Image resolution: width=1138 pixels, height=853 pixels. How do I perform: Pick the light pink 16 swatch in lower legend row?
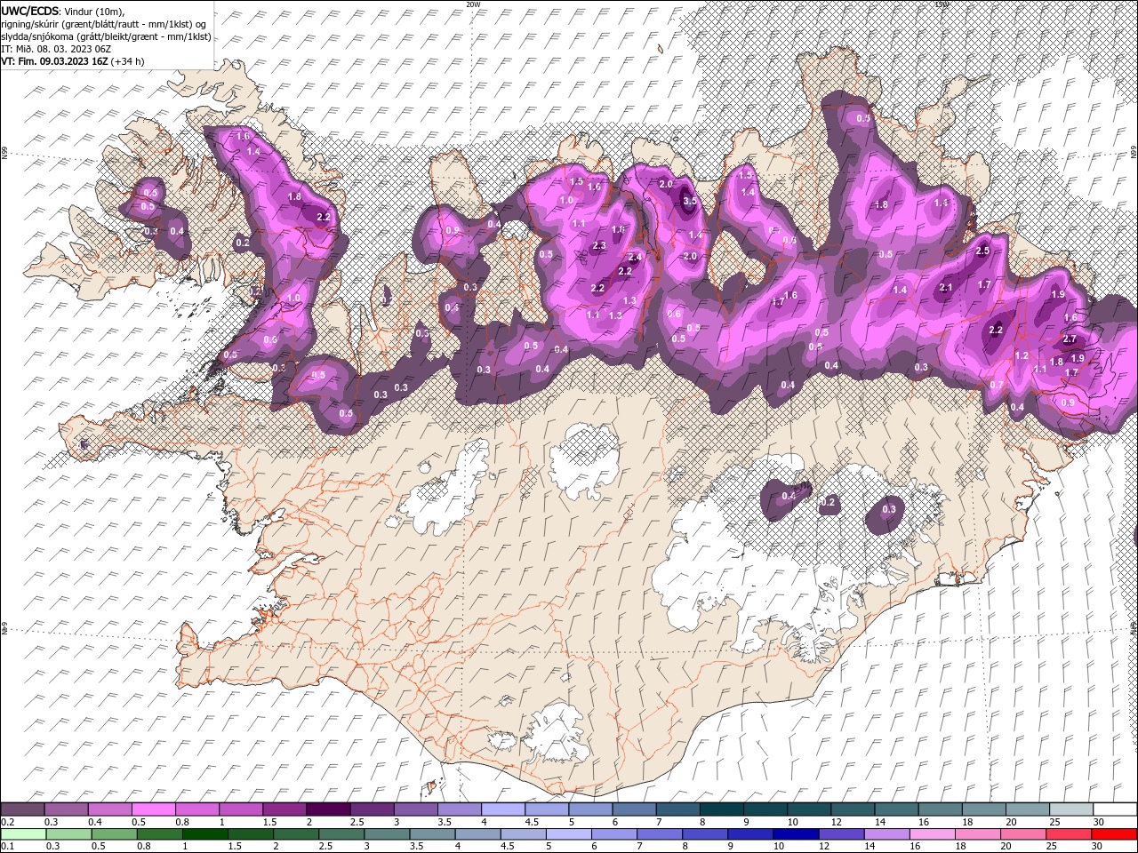point(932,834)
